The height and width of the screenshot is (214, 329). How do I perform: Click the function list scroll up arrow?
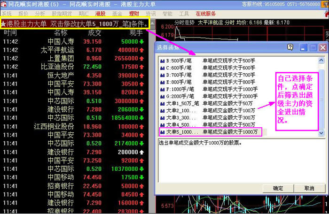pyautogui.click(x=321, y=60)
